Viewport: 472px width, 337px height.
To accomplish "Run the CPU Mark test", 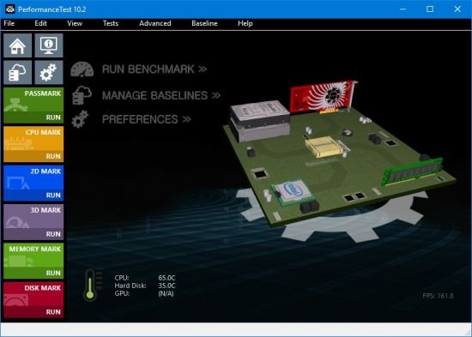I will click(x=33, y=144).
